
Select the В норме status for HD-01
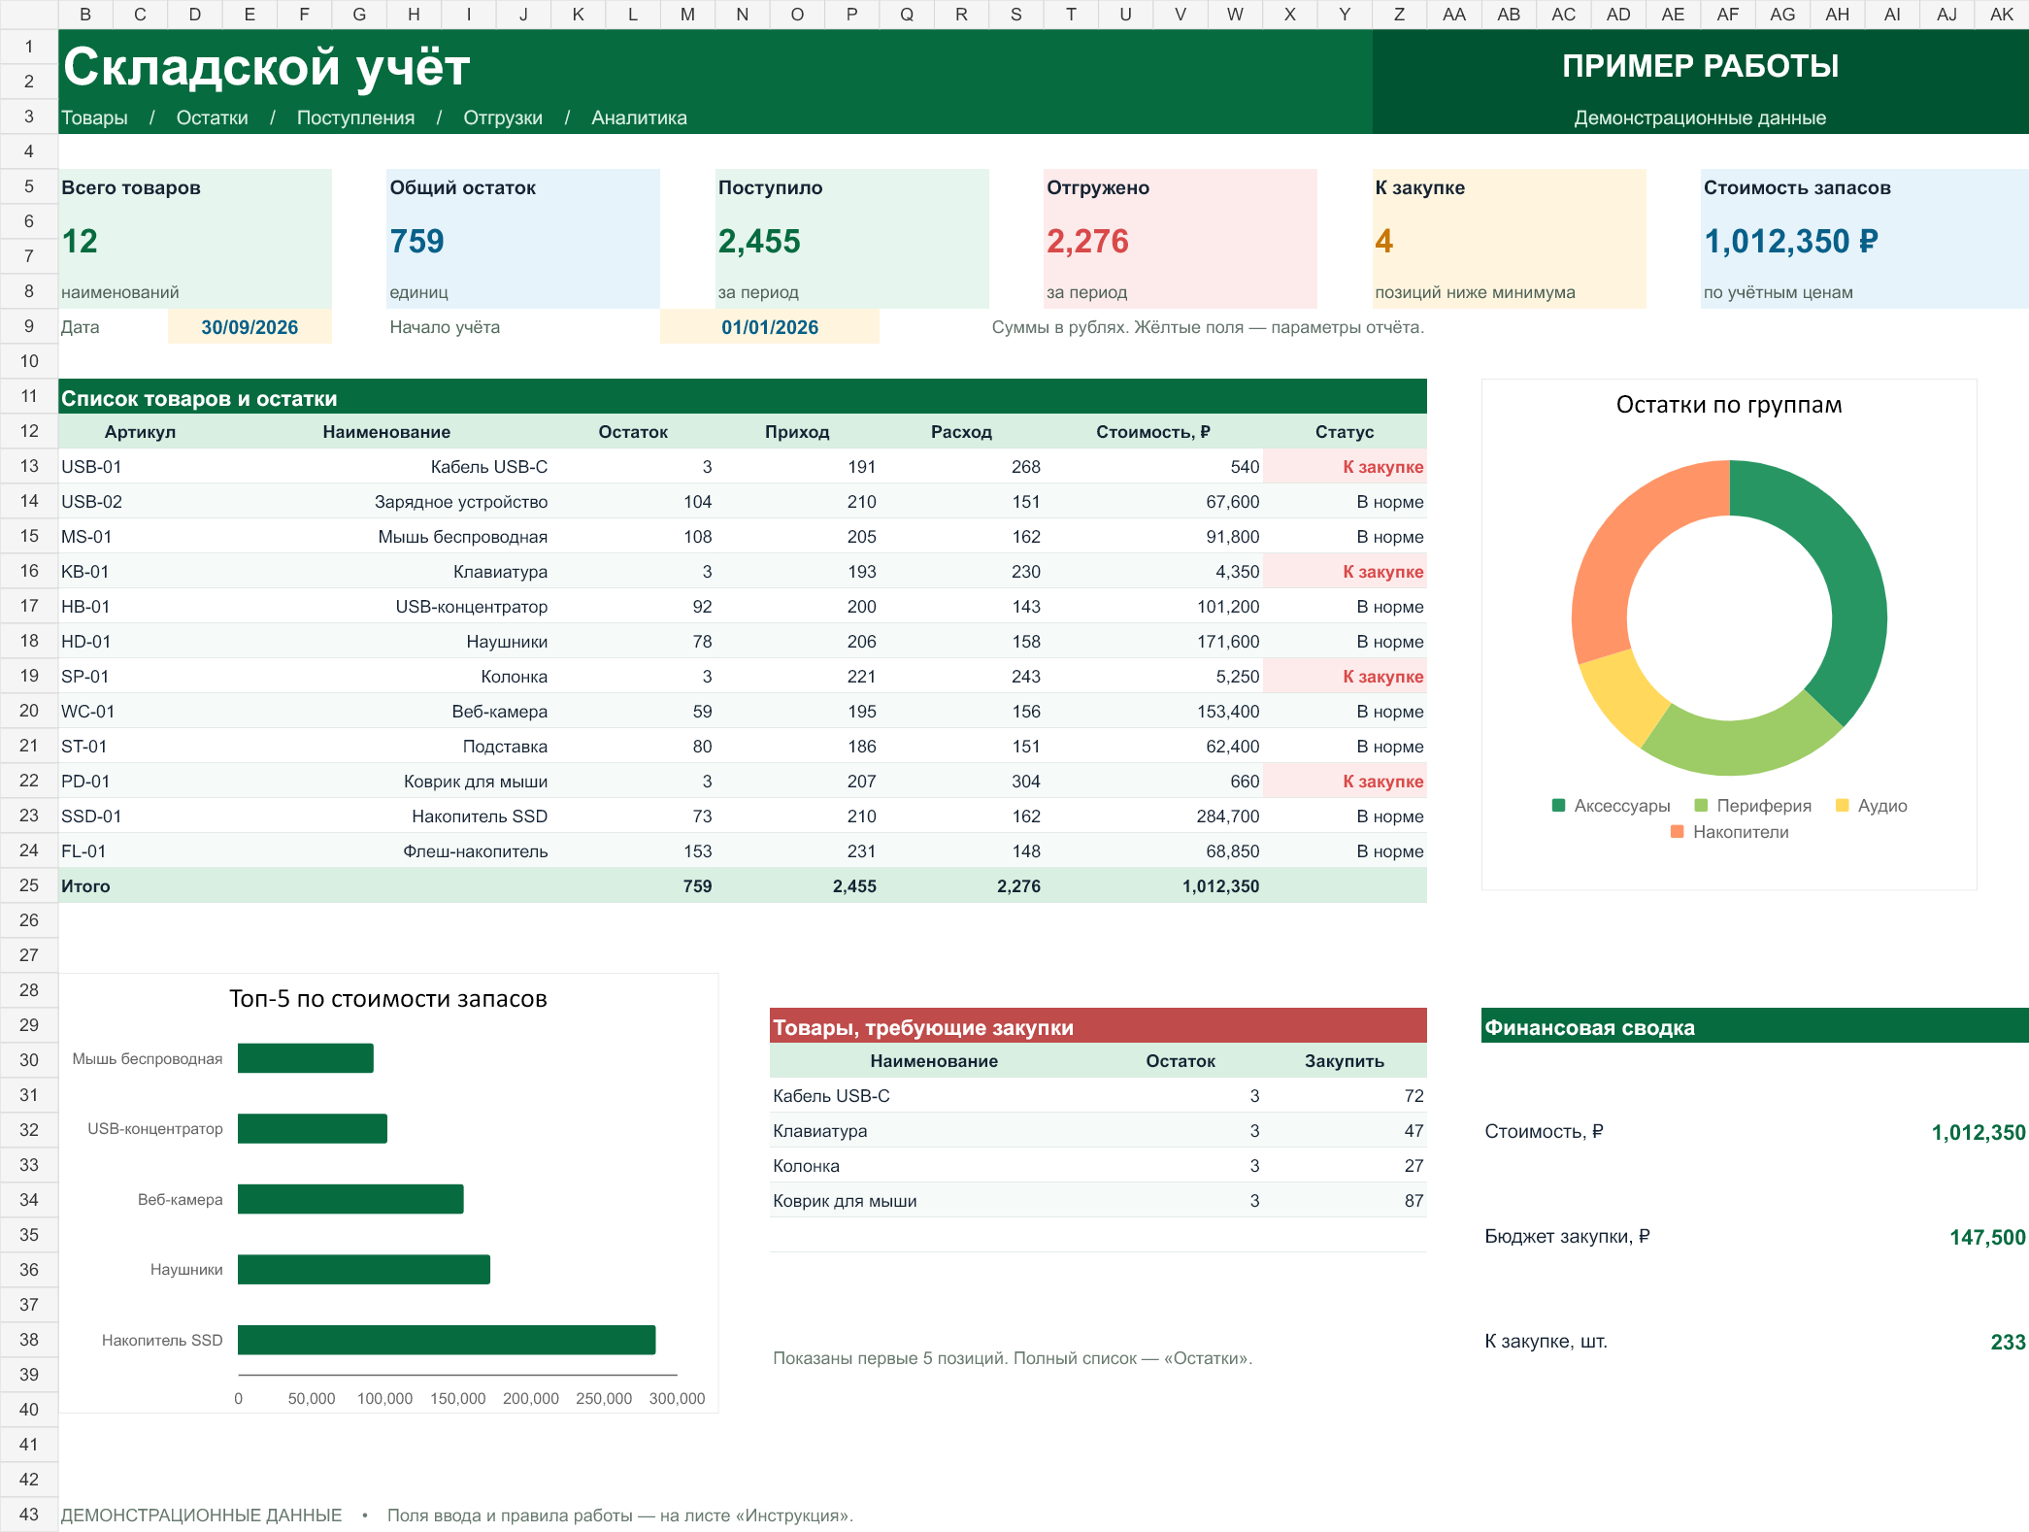1345,641
